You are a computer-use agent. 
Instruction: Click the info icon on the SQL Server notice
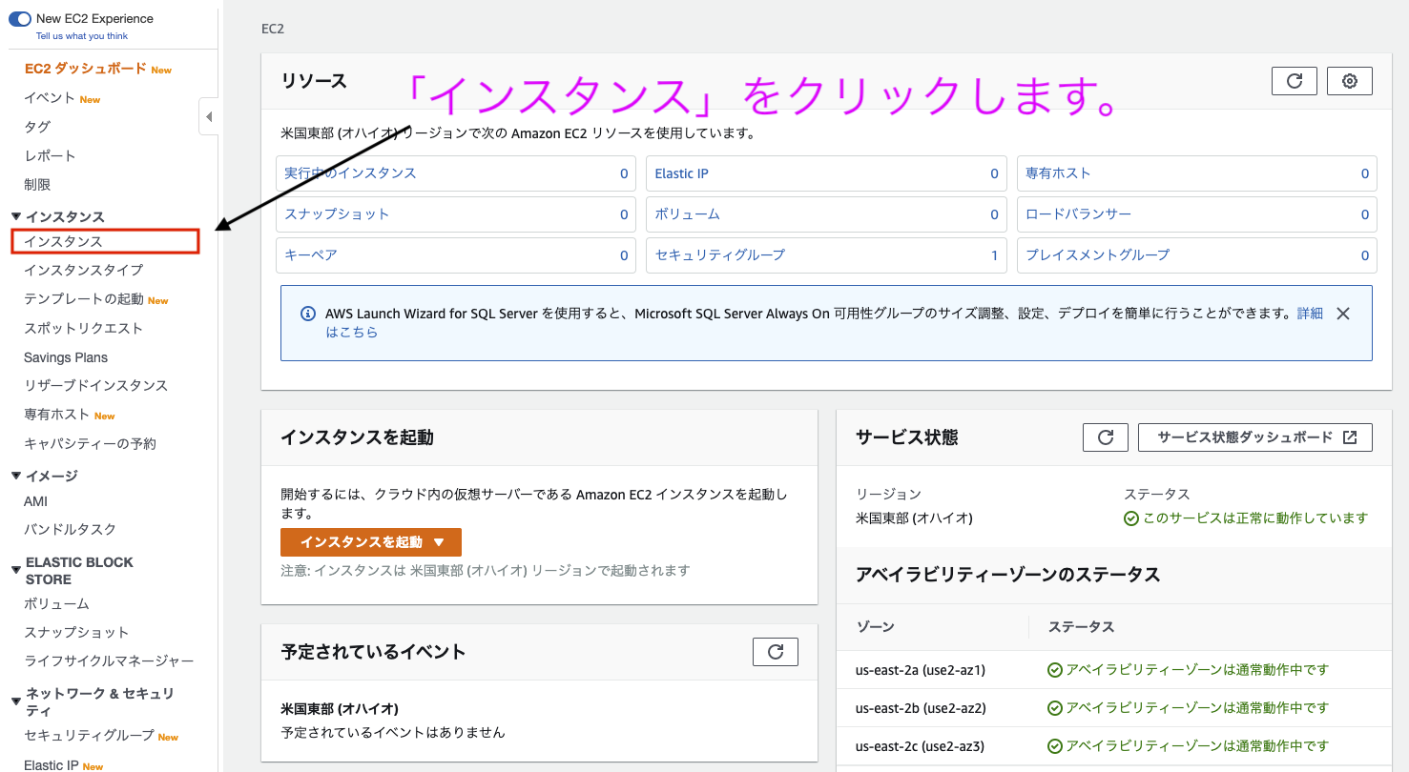[x=307, y=313]
